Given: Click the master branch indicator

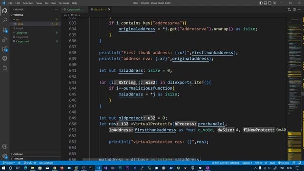Looking at the screenshot, I should point(9,163).
